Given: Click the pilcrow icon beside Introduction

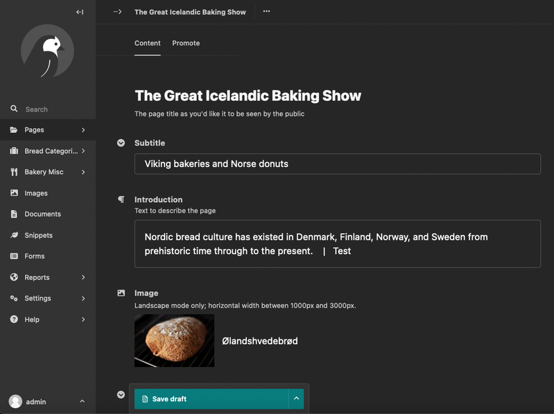Looking at the screenshot, I should pos(121,199).
